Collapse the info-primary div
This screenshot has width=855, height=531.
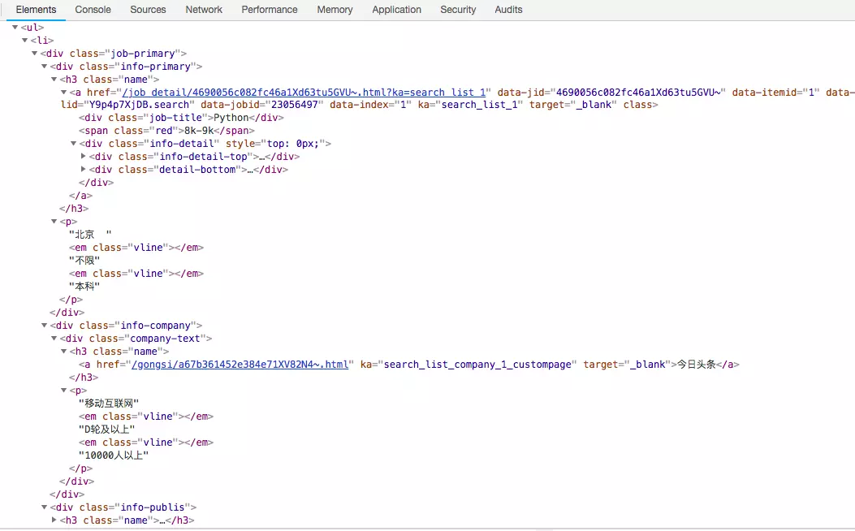click(x=45, y=66)
